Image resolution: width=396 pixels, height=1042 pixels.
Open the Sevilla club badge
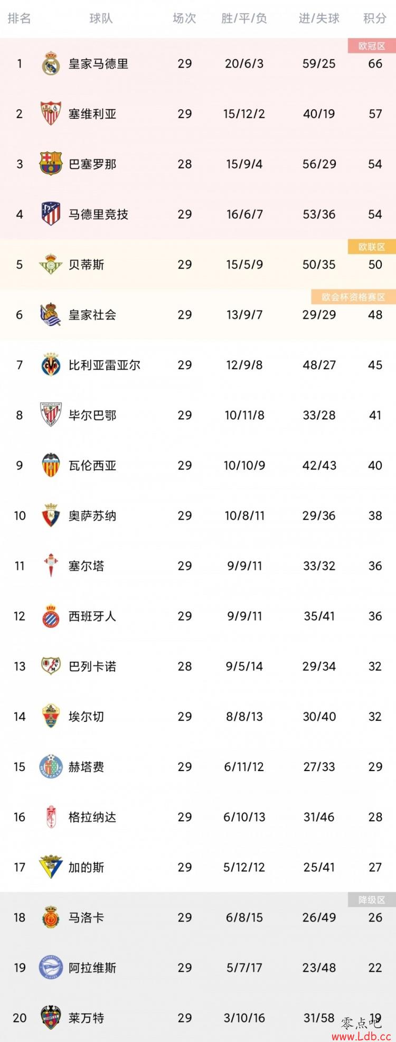coord(51,114)
